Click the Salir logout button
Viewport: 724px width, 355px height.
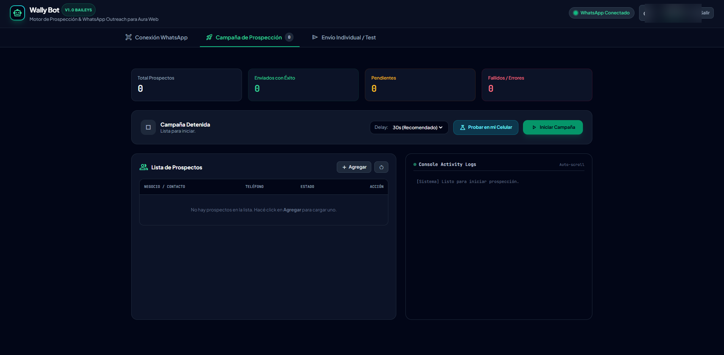[705, 13]
